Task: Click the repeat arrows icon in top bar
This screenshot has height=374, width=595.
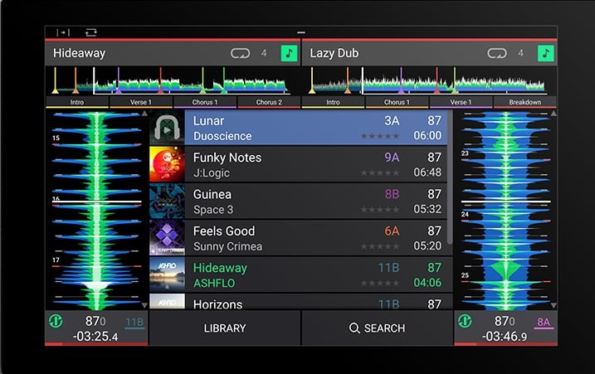Action: point(90,32)
